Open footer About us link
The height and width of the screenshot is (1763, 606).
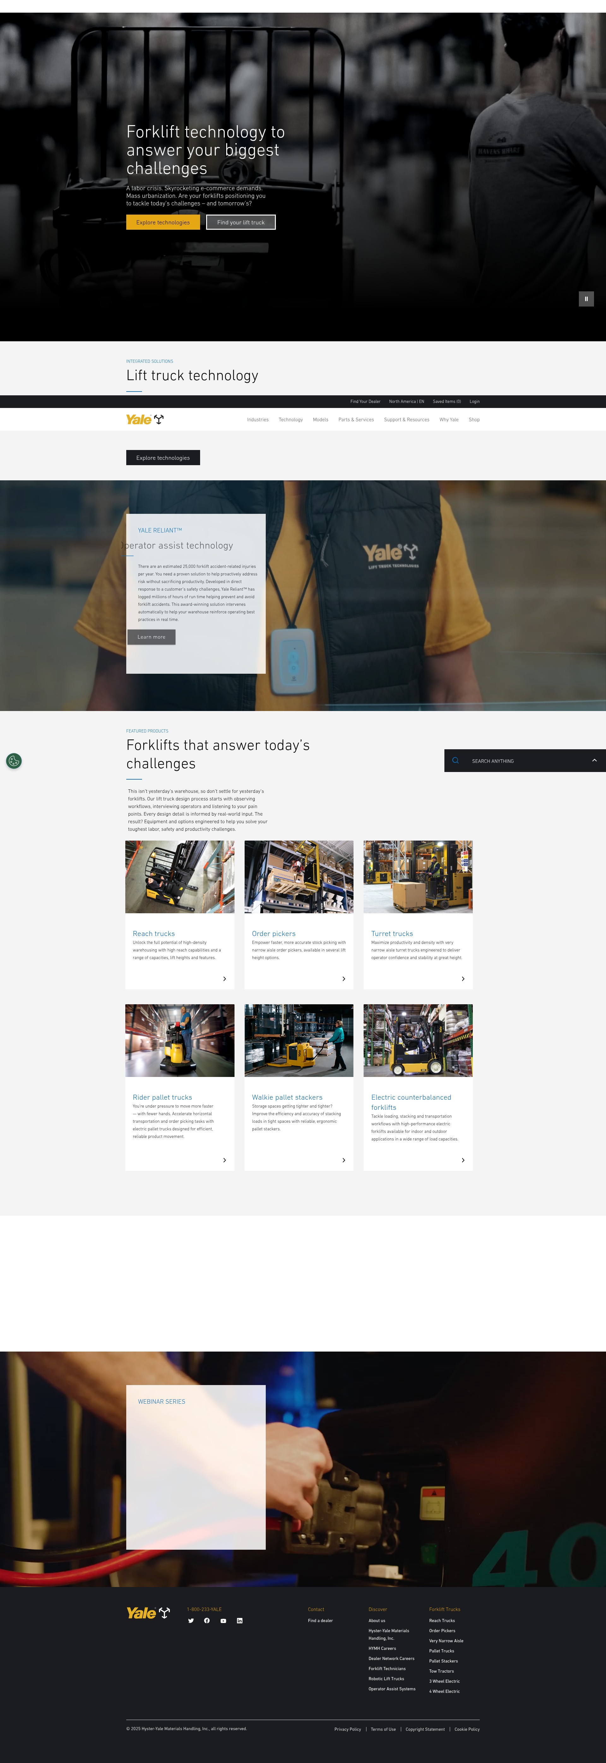coord(377,1621)
